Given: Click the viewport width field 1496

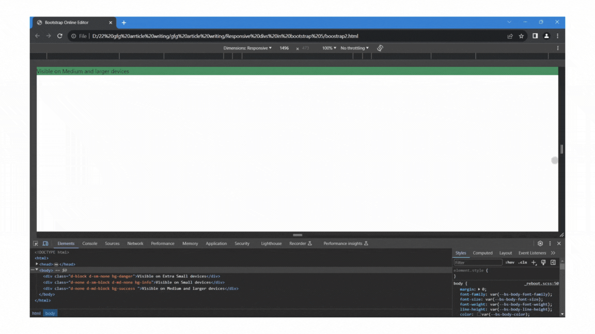Looking at the screenshot, I should [x=284, y=48].
